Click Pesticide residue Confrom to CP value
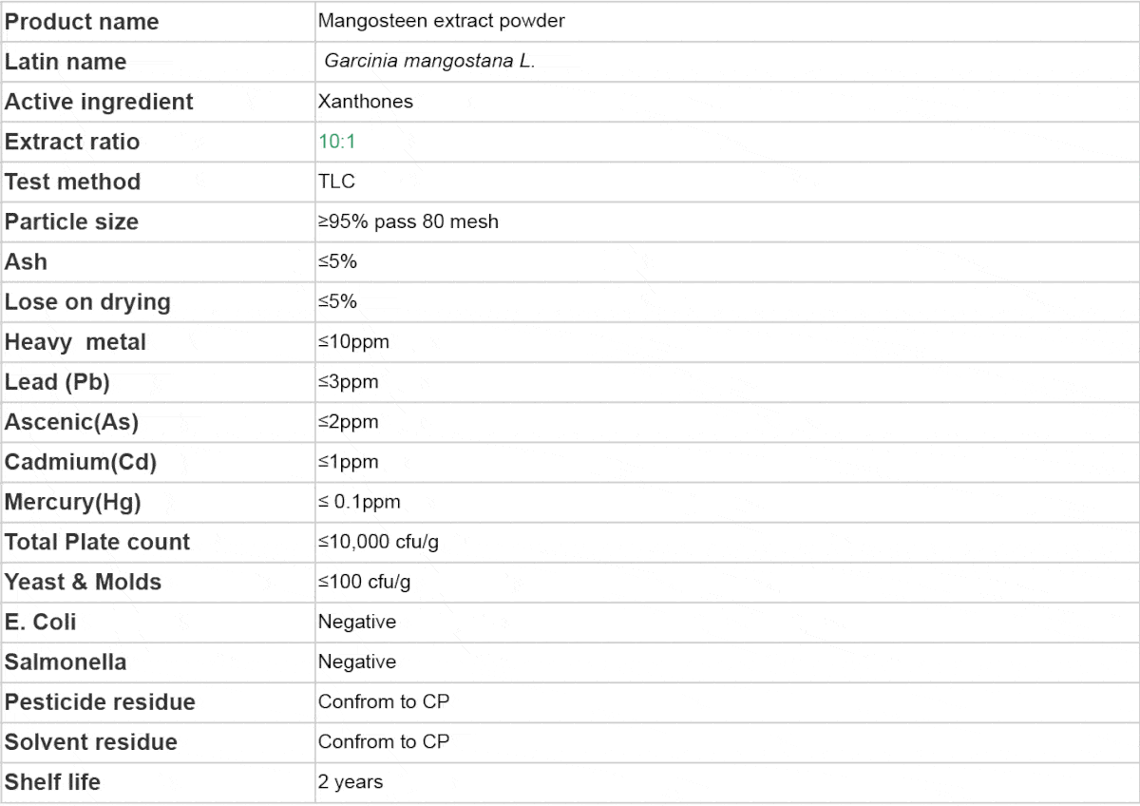Screen dimensions: 1140x806 (x=384, y=701)
